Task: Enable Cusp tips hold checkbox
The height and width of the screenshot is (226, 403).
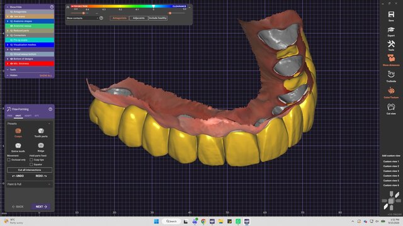Action: [x=31, y=159]
